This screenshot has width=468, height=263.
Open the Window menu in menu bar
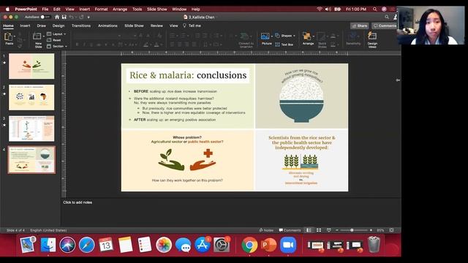[179, 9]
